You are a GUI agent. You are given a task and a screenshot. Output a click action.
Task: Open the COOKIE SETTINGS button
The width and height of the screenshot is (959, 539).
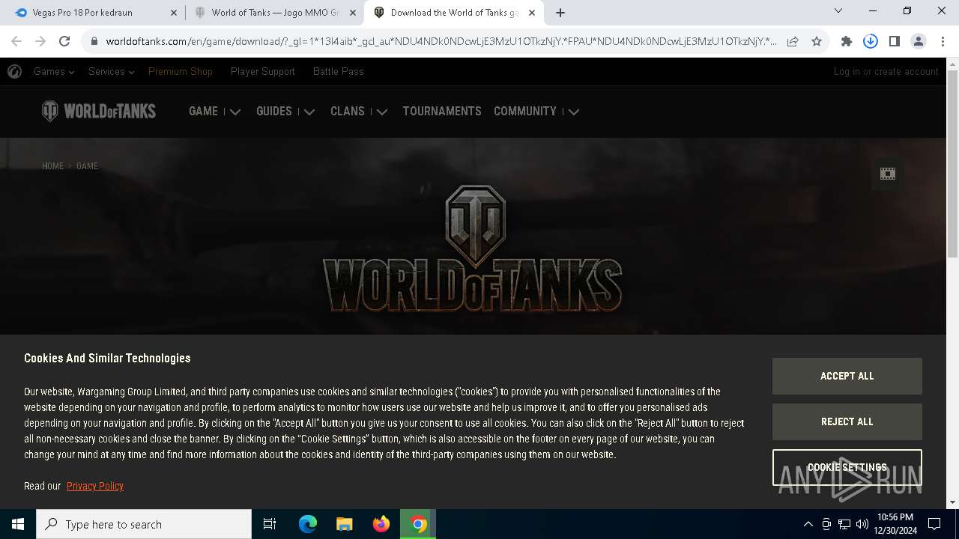pos(847,467)
